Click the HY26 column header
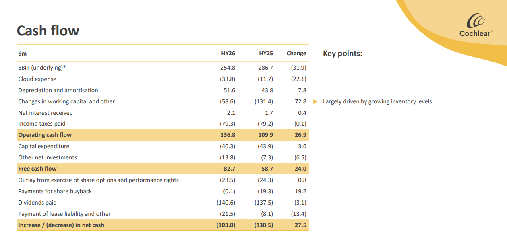Screen dimensions: 507x248 pyautogui.click(x=228, y=53)
